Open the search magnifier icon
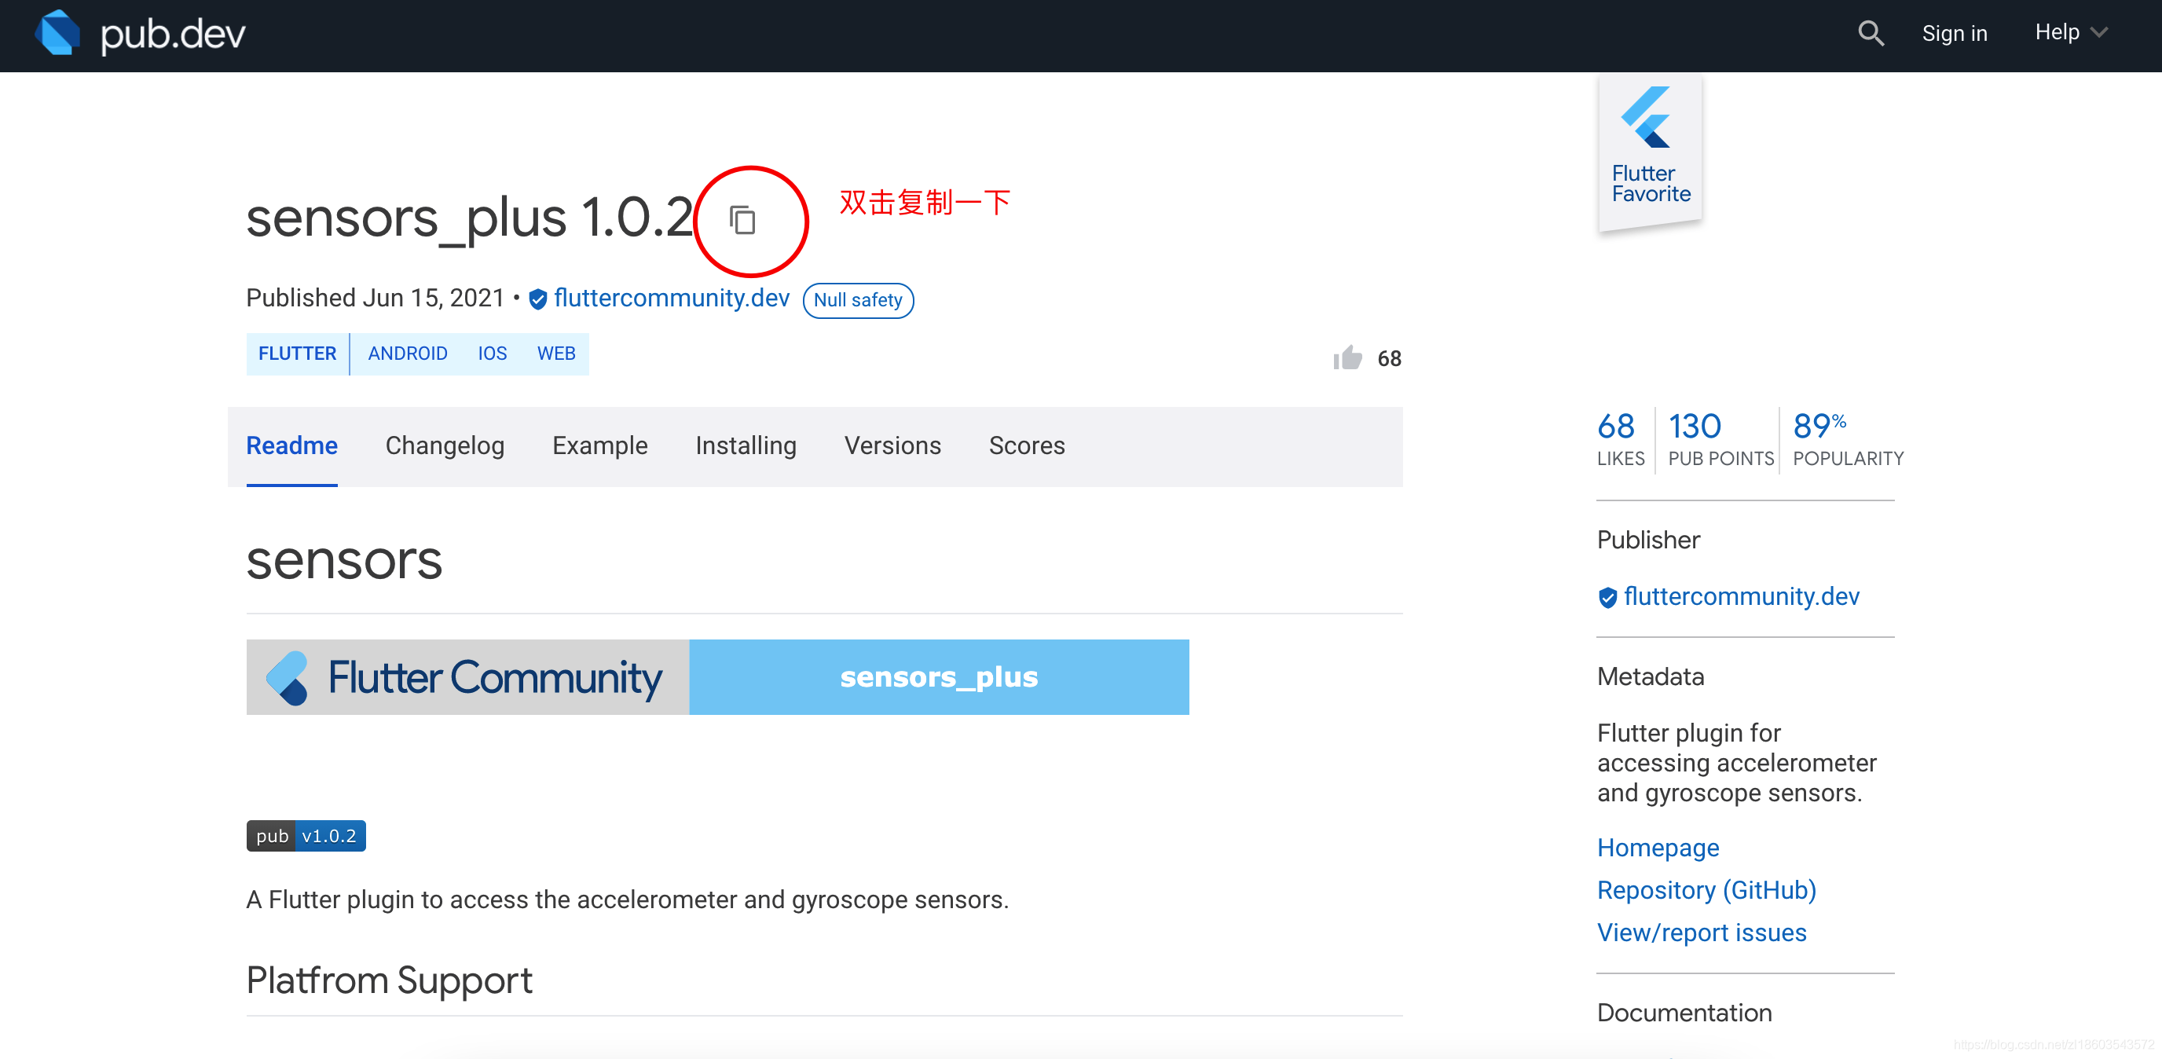The width and height of the screenshot is (2162, 1059). point(1871,34)
